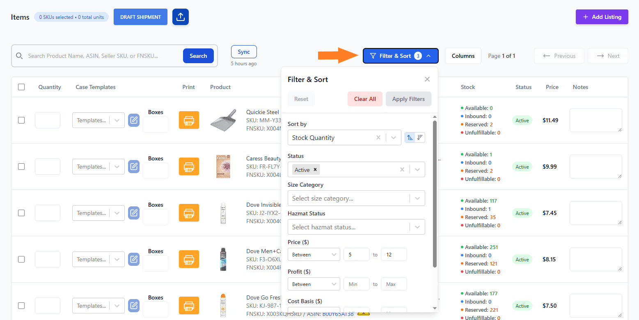Check the select-all checkbox in the table header

point(21,87)
